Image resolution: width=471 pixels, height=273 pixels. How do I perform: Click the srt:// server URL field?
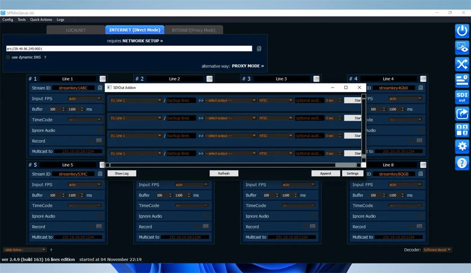(129, 49)
